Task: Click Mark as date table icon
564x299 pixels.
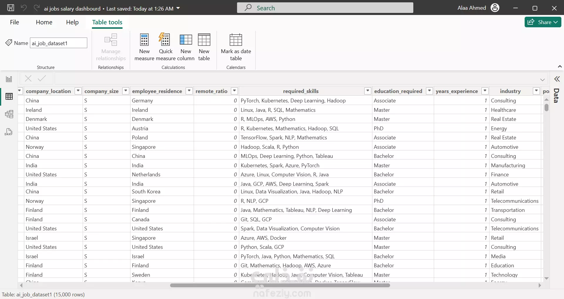Action: click(x=236, y=40)
